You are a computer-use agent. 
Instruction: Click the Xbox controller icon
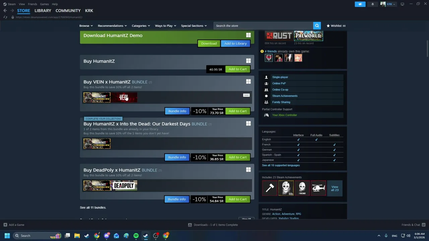click(x=266, y=115)
